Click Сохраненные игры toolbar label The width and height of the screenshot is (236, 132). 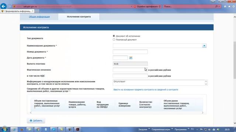click(x=161, y=129)
